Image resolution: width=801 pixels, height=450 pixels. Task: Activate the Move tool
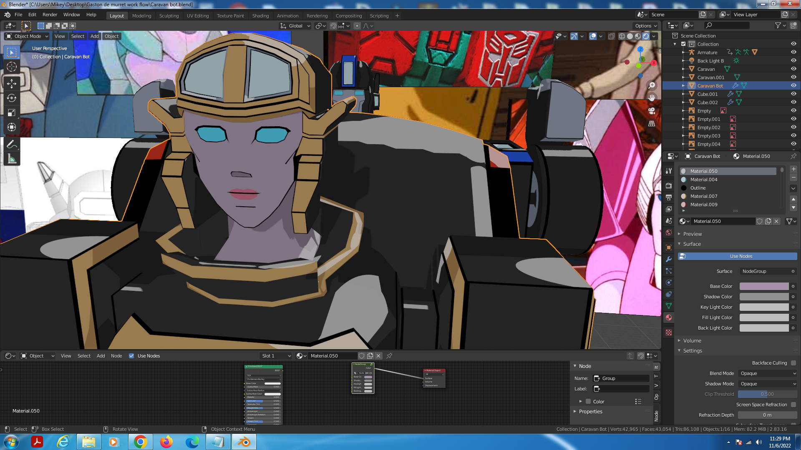click(12, 84)
